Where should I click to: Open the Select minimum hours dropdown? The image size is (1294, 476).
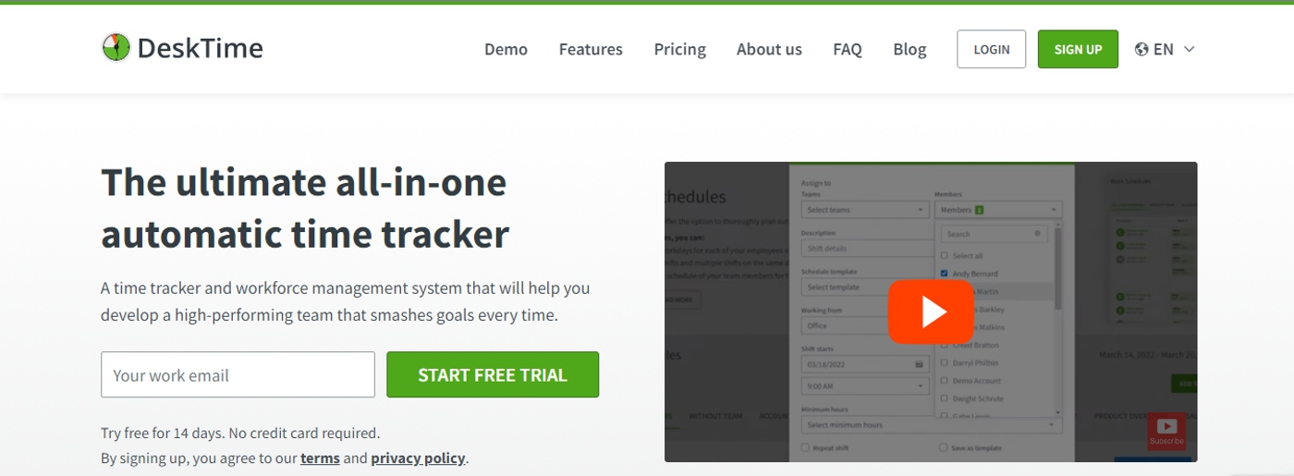931,425
